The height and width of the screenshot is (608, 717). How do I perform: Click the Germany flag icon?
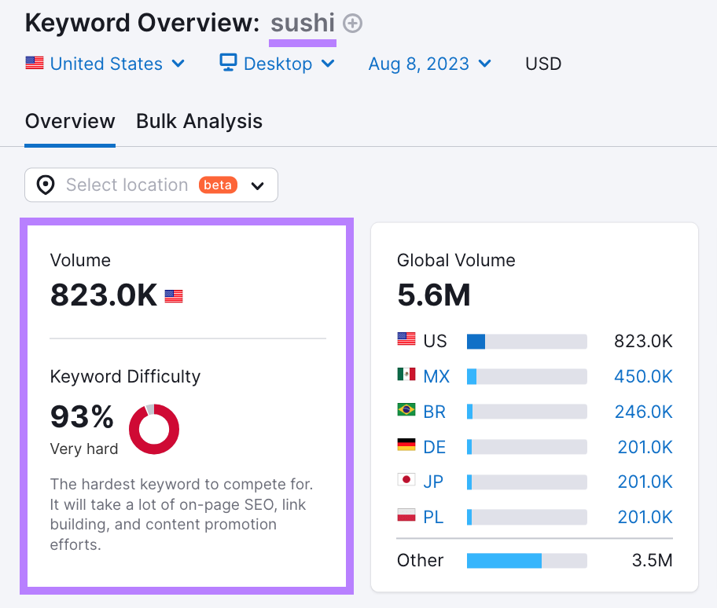pyautogui.click(x=406, y=445)
